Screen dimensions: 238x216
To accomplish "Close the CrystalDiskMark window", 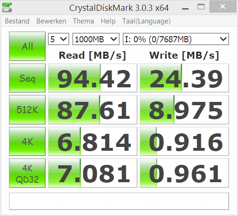I will point(223,7).
